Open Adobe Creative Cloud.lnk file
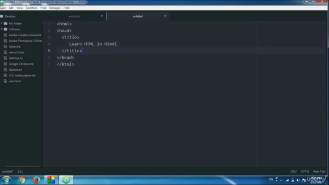This screenshot has height=185, width=329. click(25, 35)
